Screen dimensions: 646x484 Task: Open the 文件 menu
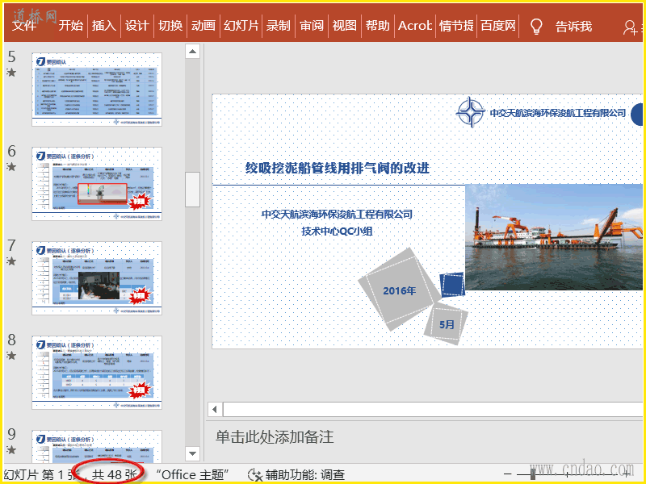24,26
